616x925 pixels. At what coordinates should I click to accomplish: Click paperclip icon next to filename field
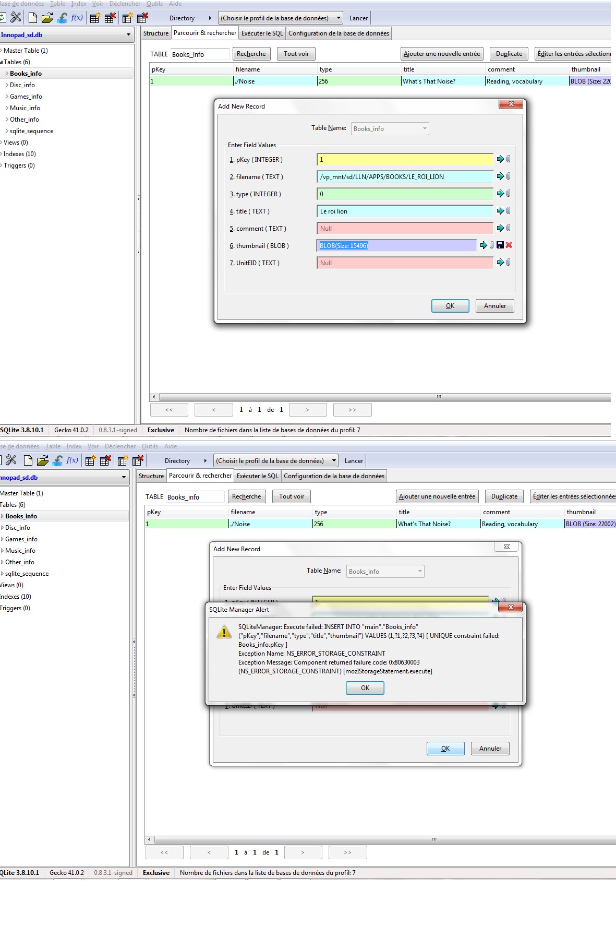(x=508, y=176)
